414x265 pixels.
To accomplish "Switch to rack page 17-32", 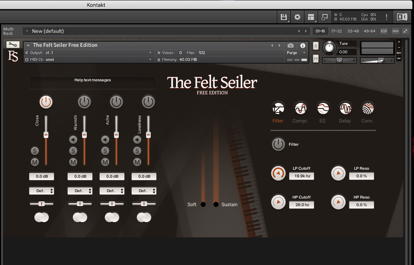I will (336, 31).
